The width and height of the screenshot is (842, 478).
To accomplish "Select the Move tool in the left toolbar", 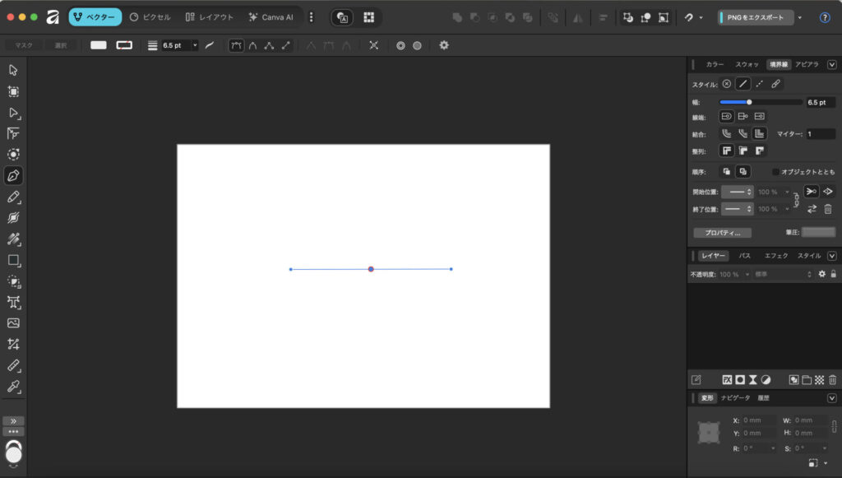I will pos(13,70).
